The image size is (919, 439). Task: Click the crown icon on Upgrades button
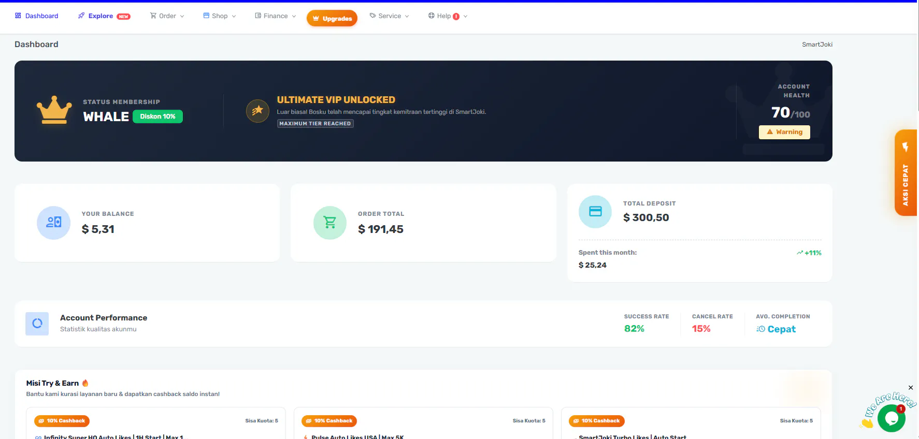click(316, 19)
